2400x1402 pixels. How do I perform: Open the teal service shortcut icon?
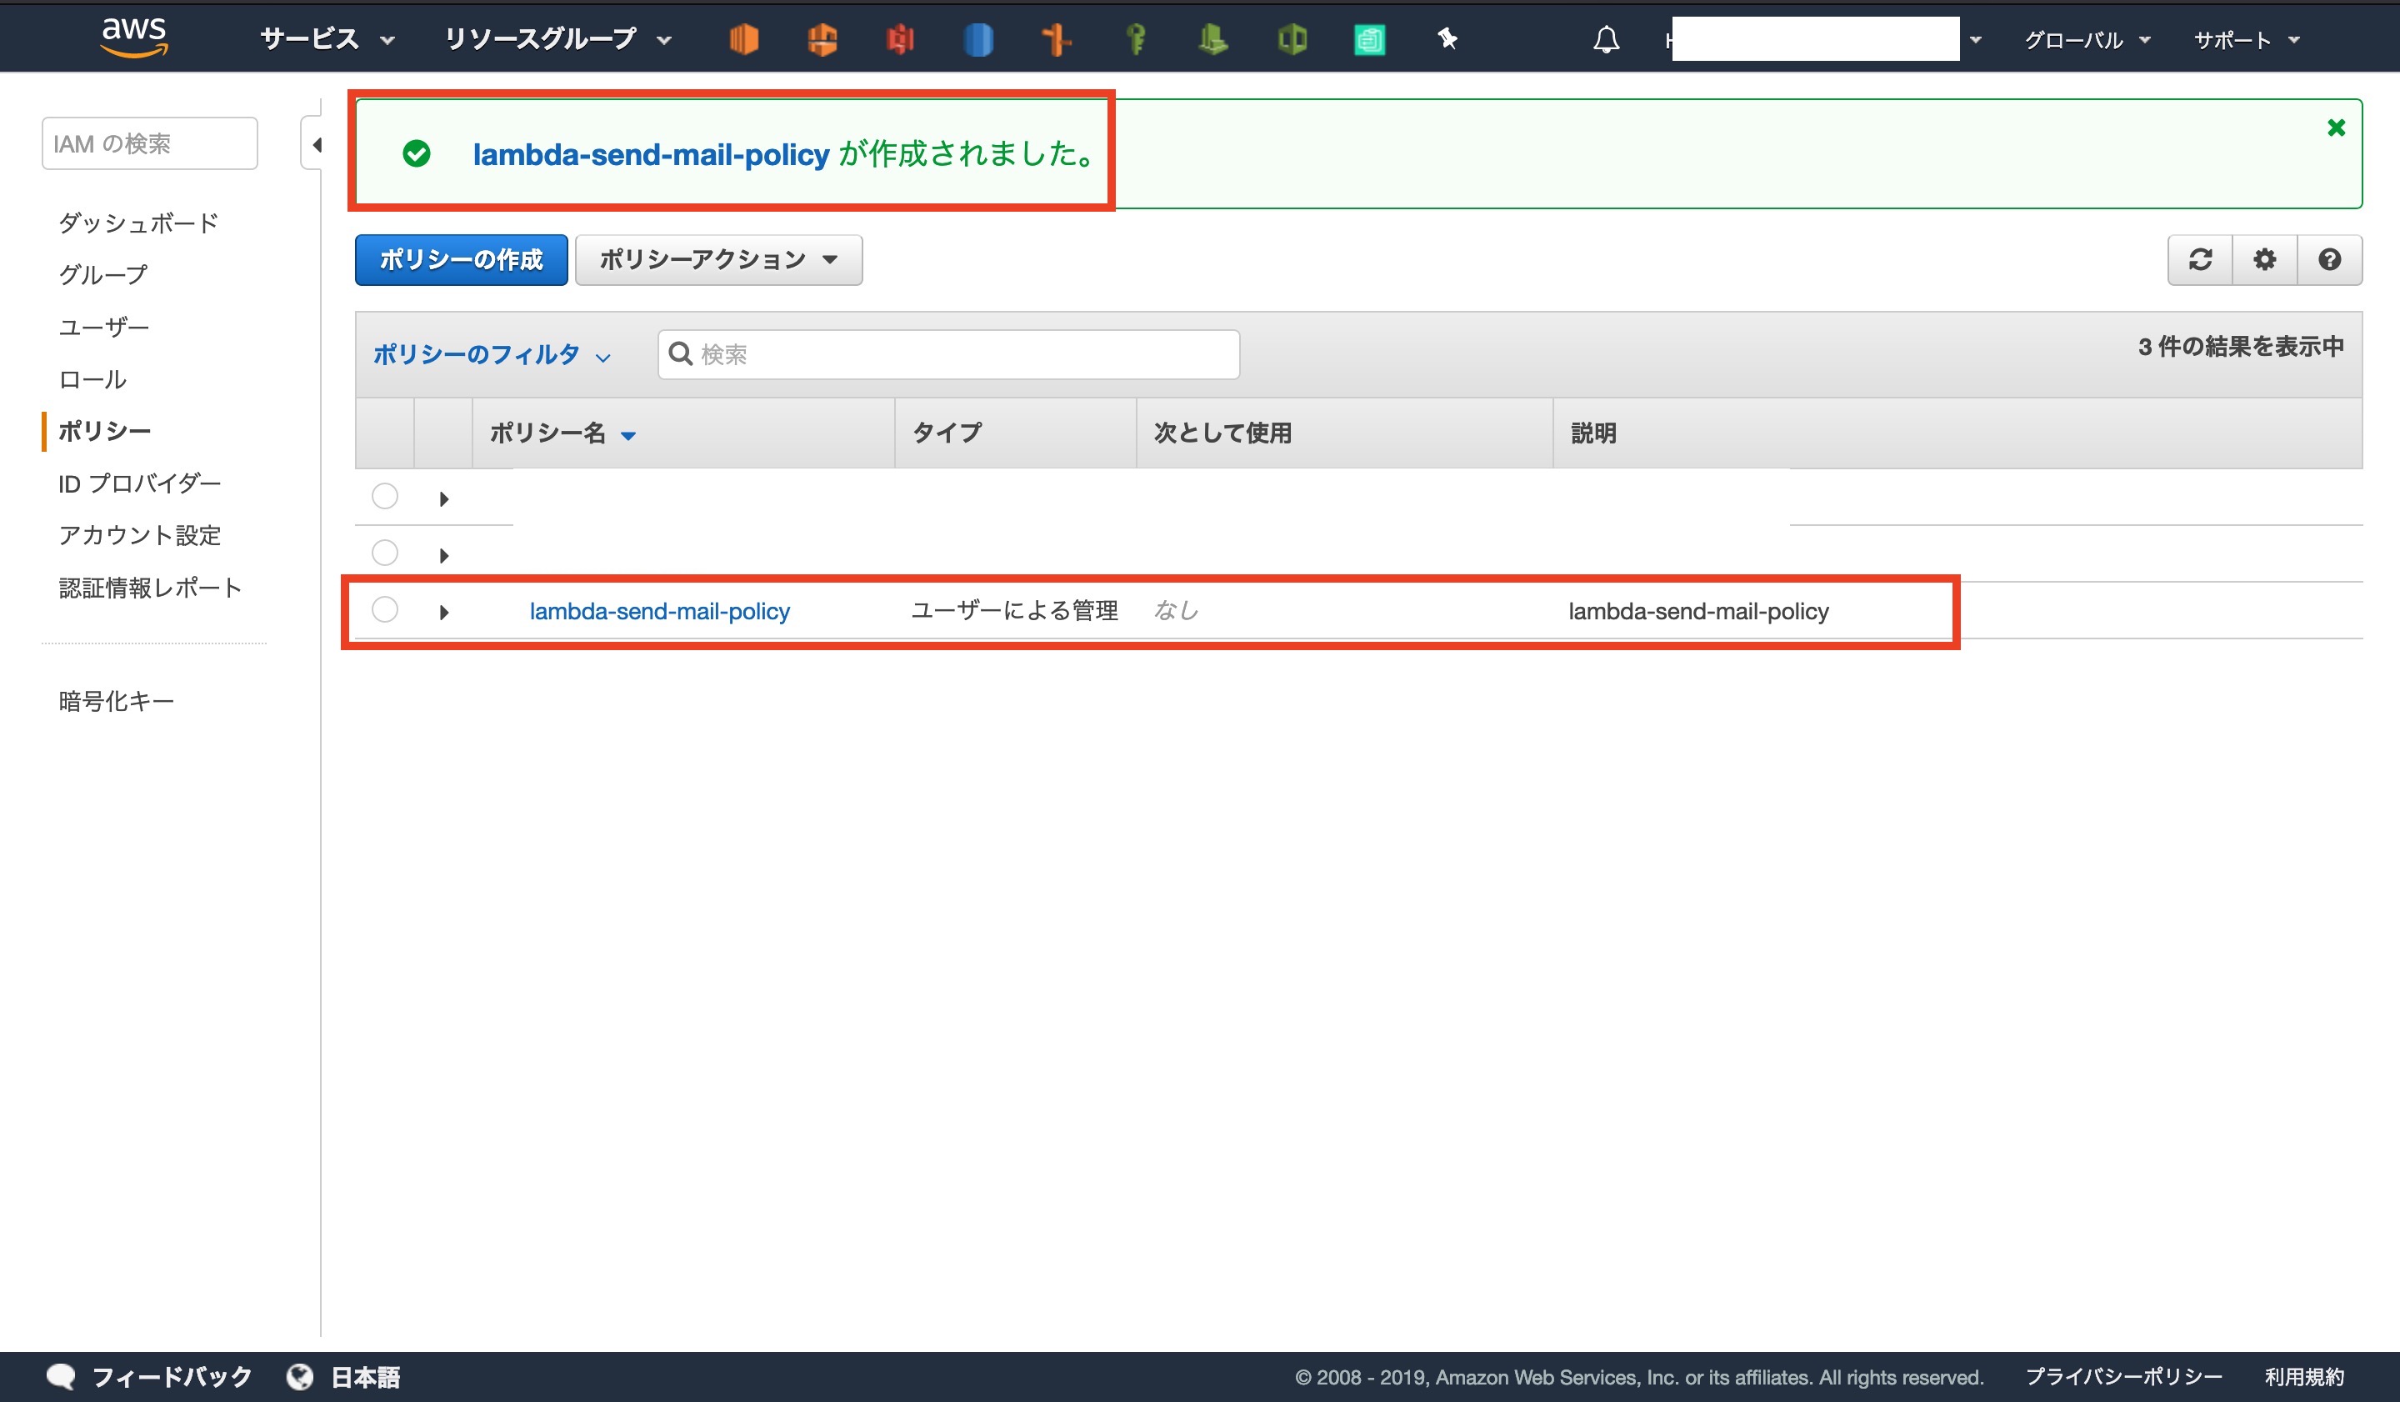pyautogui.click(x=1368, y=40)
